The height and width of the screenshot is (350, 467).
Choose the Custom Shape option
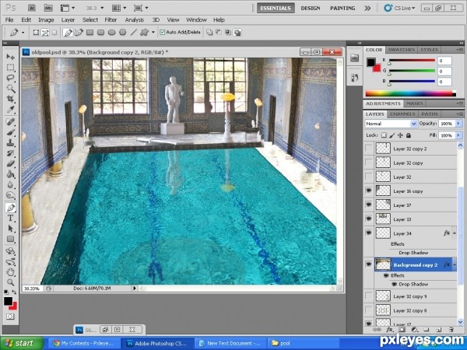click(145, 32)
